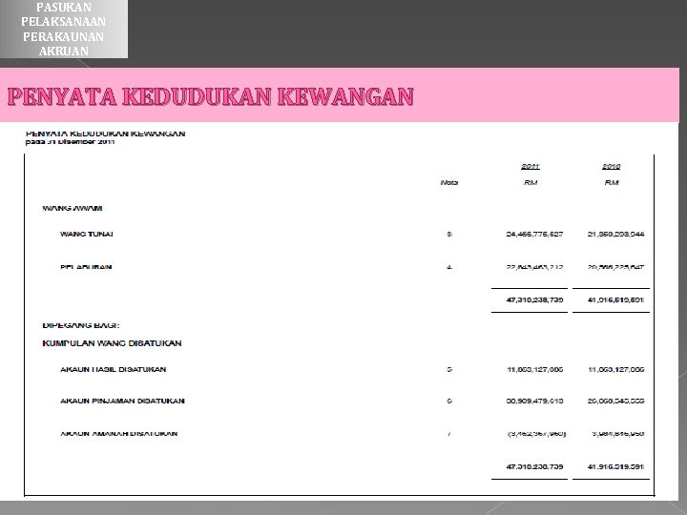
Task: Click AKAUN HASIL DISATUKAN 2010 amount
Action: tap(615, 370)
